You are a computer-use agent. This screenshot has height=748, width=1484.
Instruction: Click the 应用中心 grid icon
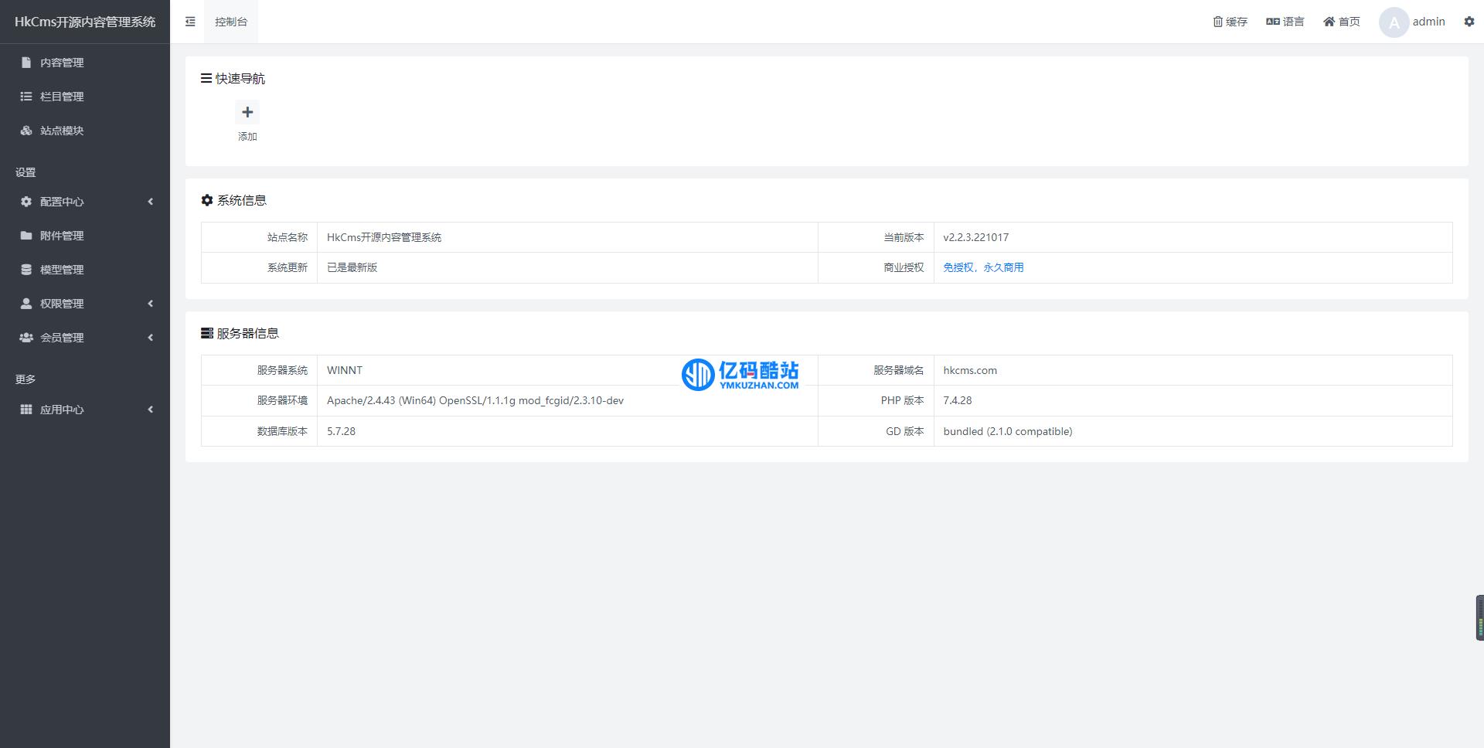26,410
